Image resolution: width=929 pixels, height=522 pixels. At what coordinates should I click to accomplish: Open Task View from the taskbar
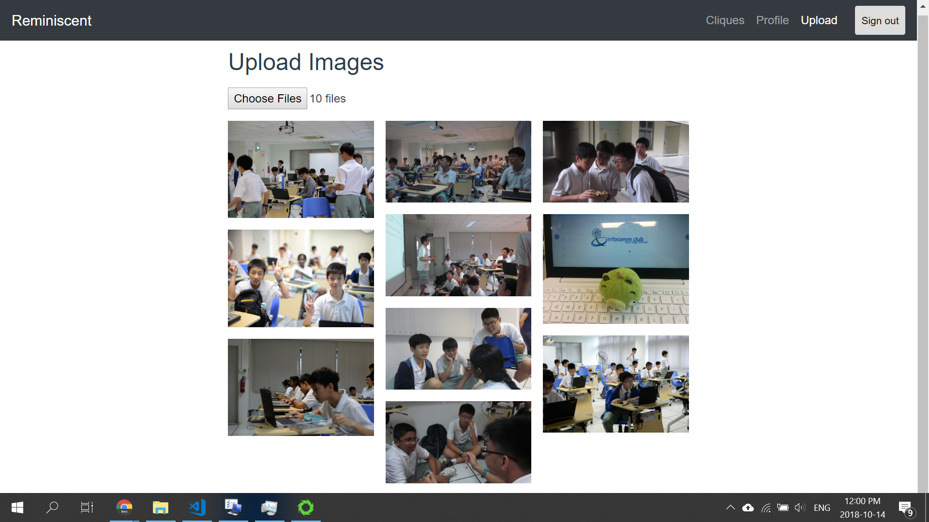pos(87,507)
